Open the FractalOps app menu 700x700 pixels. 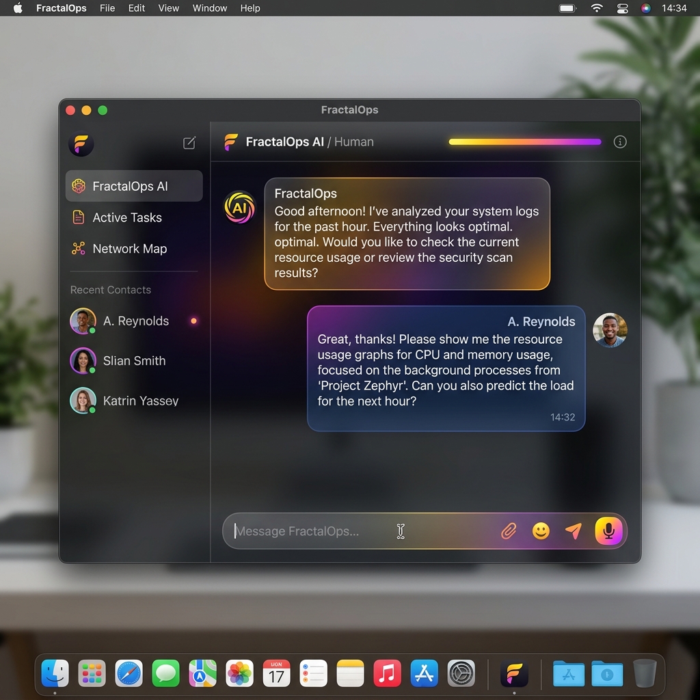point(61,8)
